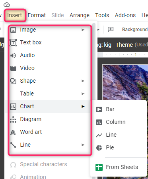Open the Format menu

pos(37,15)
